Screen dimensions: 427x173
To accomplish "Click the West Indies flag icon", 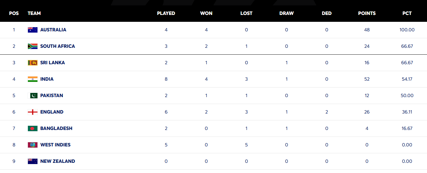I will (33, 145).
